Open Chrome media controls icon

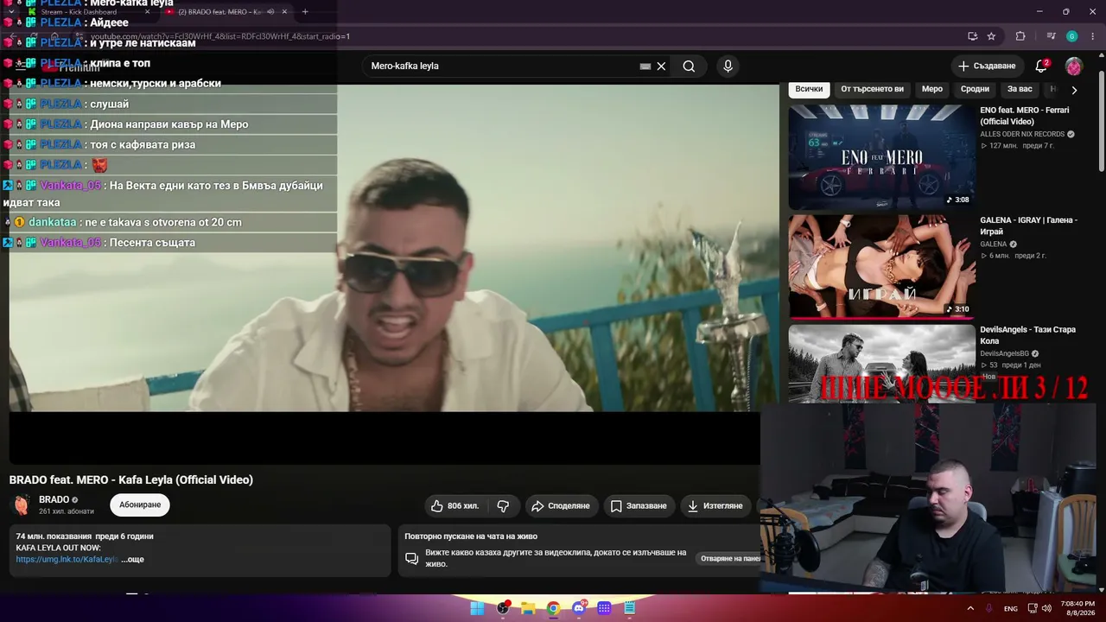(1051, 36)
